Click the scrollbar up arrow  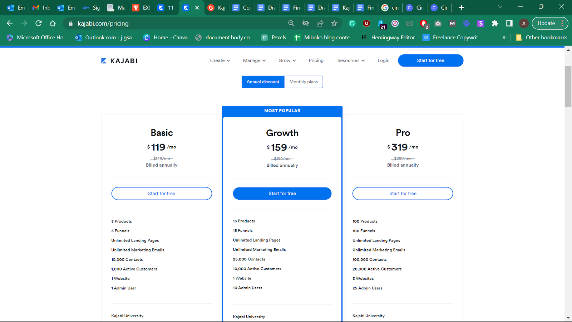pyautogui.click(x=568, y=50)
